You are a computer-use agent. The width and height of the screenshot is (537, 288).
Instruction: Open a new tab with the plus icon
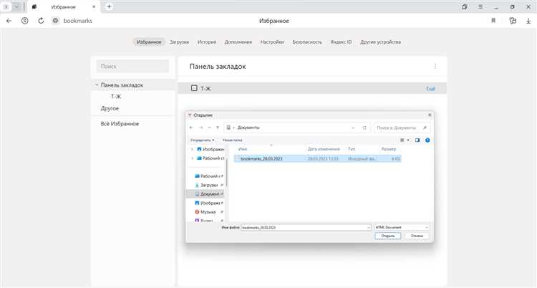coord(109,6)
